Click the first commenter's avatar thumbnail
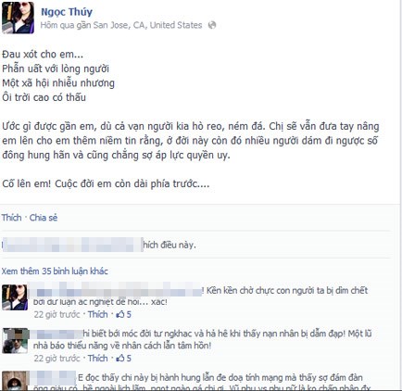The image size is (402, 391). (15, 297)
